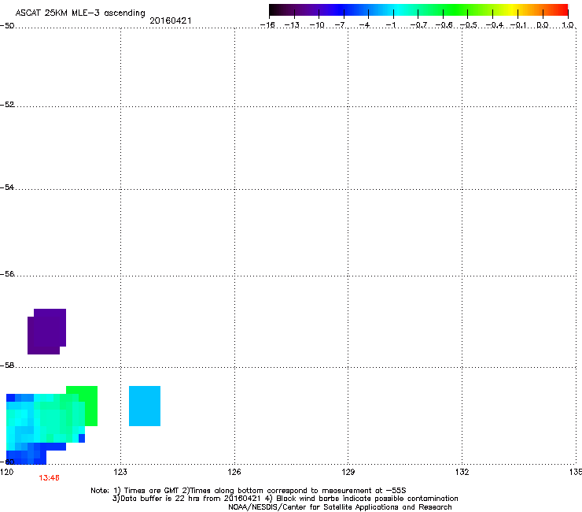The width and height of the screenshot is (582, 512).
Task: Click the '-7' color scale label
Action: [340, 25]
